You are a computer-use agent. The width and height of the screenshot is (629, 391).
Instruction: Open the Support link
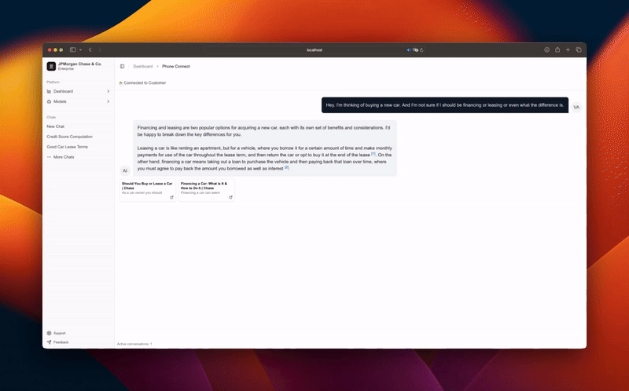59,333
